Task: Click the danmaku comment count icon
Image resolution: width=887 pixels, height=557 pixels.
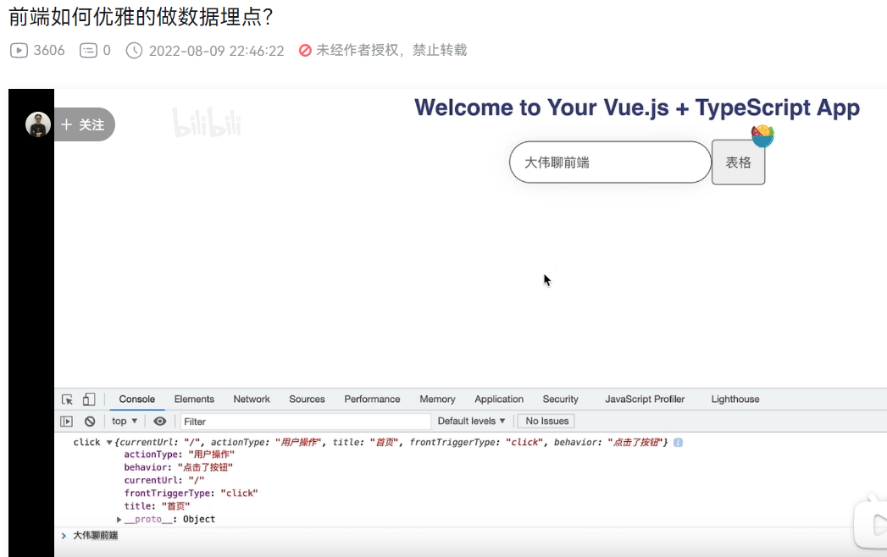Action: point(88,50)
